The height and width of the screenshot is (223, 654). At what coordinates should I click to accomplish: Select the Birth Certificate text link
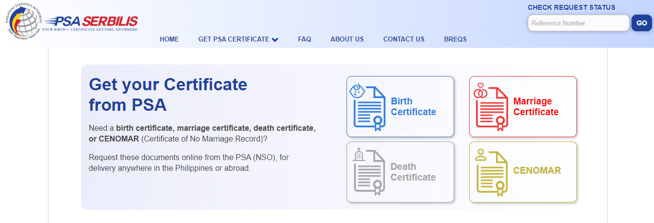point(413,107)
